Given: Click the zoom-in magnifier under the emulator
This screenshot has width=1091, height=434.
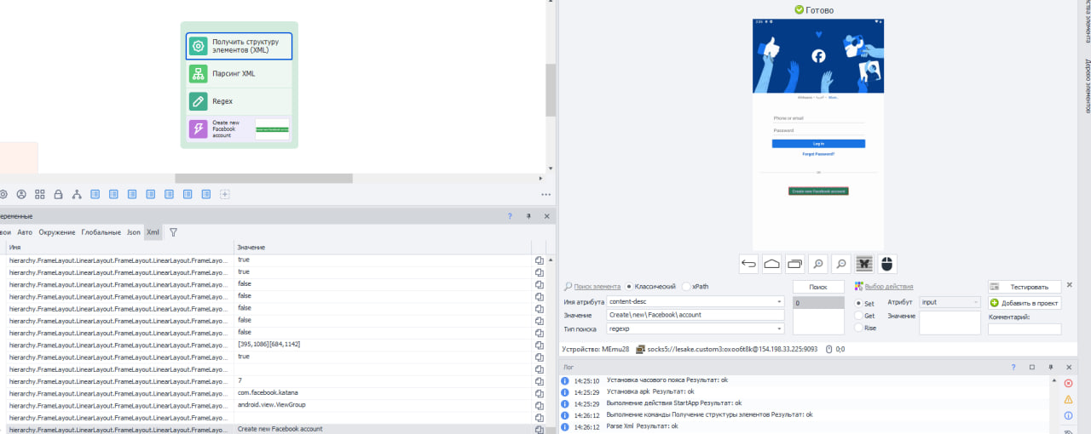Looking at the screenshot, I should coord(817,264).
